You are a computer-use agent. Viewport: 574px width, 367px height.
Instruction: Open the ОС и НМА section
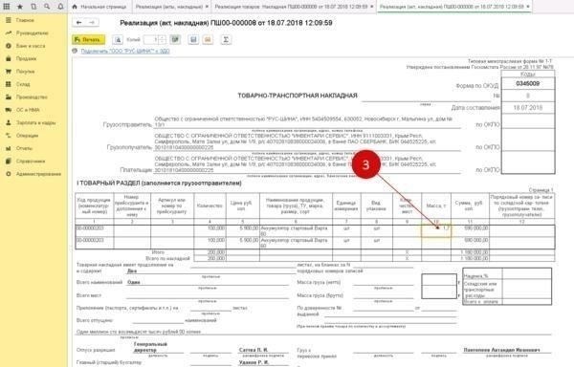coord(28,110)
